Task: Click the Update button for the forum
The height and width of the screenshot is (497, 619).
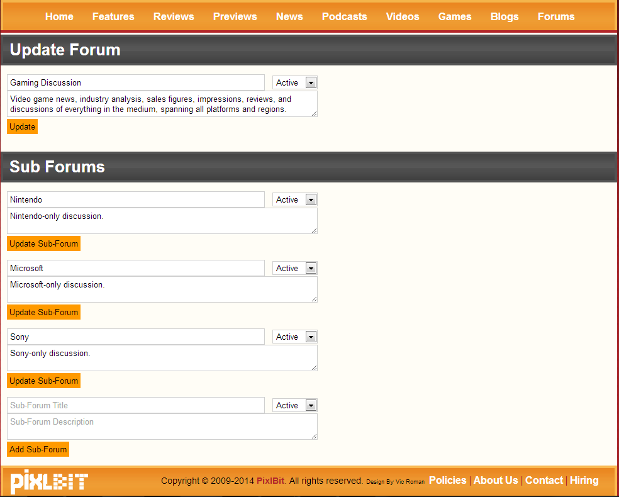Action: [22, 126]
